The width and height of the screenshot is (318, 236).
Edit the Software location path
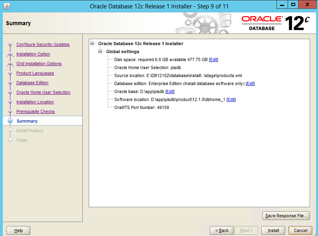[231, 99]
